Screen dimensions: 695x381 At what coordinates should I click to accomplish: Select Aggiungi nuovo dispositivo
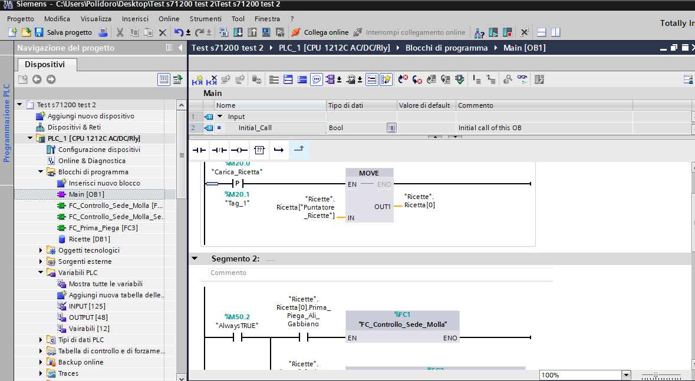pos(91,115)
